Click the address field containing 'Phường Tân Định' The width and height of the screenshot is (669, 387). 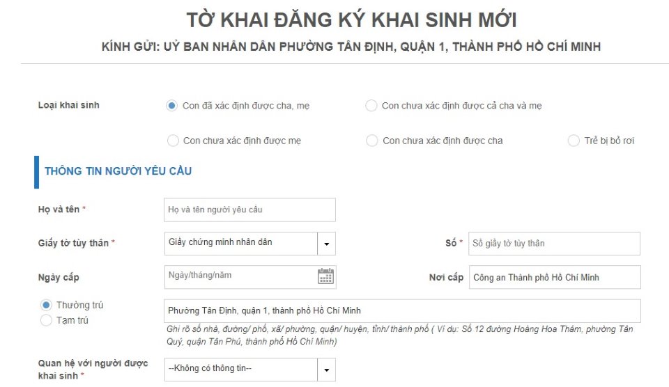pyautogui.click(x=401, y=310)
